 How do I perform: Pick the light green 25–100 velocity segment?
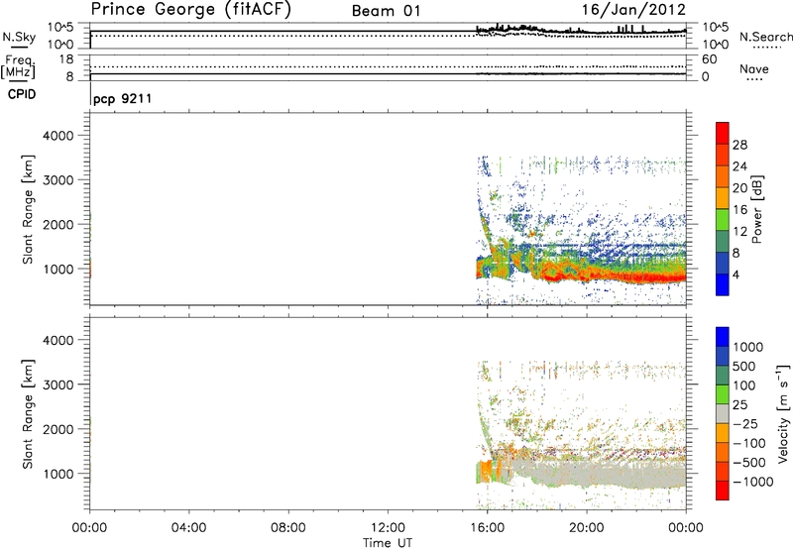[x=723, y=394]
